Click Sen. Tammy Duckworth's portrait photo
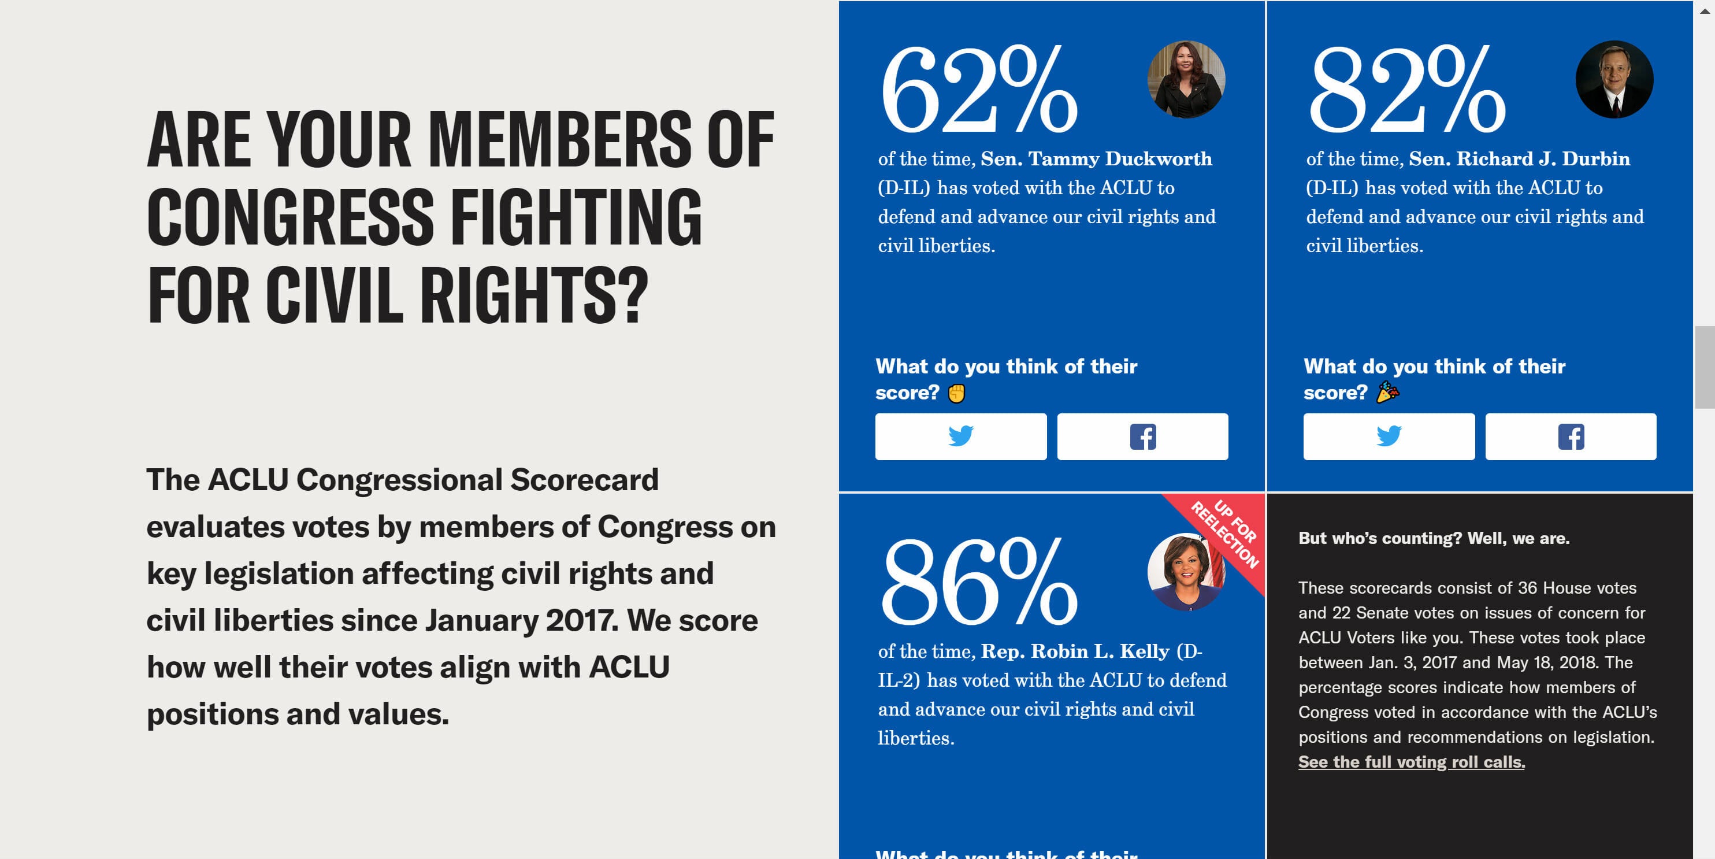Image resolution: width=1715 pixels, height=859 pixels. pos(1186,80)
